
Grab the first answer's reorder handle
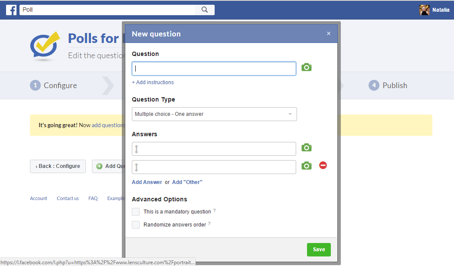(137, 149)
